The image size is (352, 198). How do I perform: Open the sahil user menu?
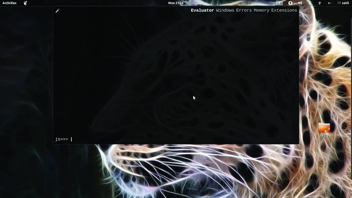343,3
